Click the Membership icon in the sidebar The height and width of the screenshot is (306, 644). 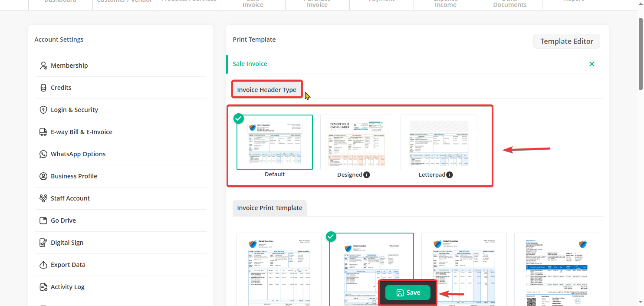[x=43, y=66]
